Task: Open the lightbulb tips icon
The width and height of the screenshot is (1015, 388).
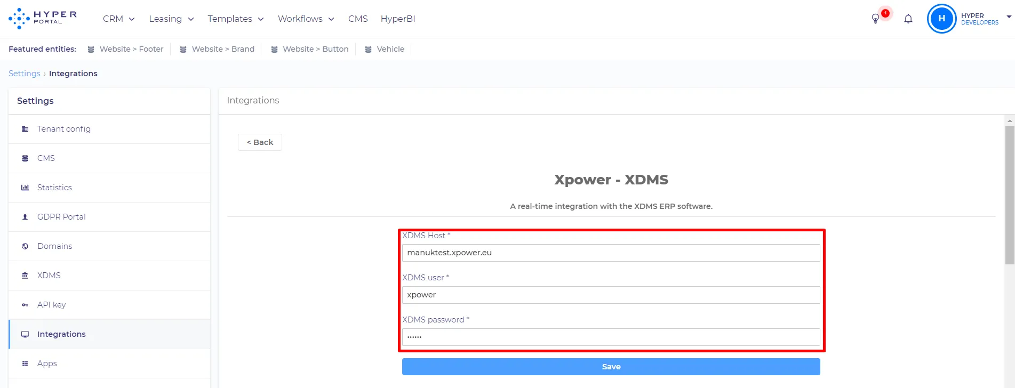Action: pyautogui.click(x=875, y=19)
